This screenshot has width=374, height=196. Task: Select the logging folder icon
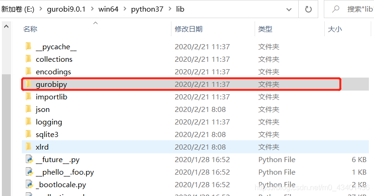pyautogui.click(x=28, y=122)
